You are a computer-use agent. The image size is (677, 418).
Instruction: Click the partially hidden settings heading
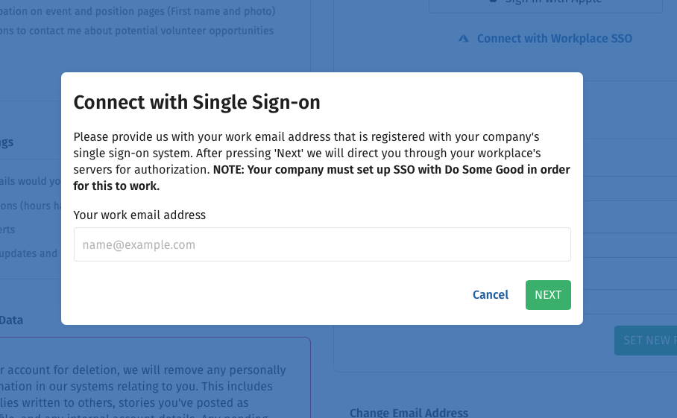tap(7, 142)
